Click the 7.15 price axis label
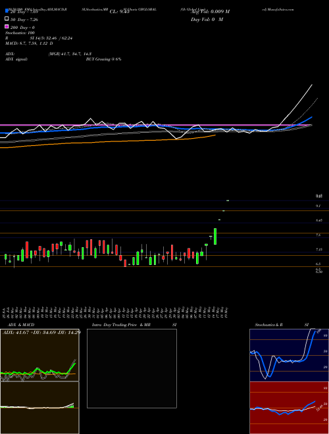The height and width of the screenshot is (434, 329). coord(318,250)
